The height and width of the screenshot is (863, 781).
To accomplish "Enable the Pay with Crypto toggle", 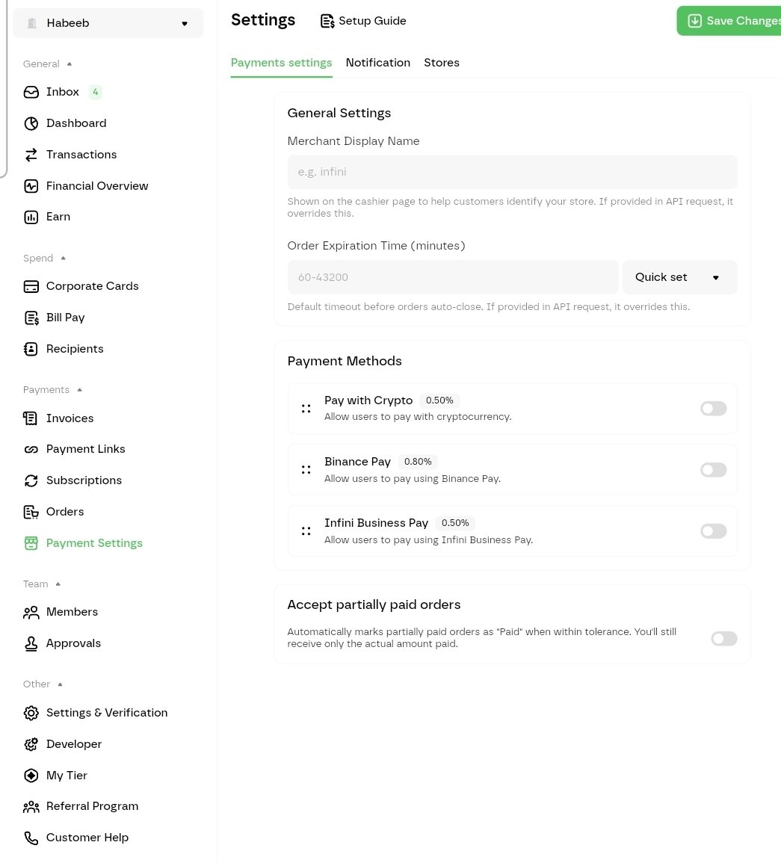I will [713, 409].
